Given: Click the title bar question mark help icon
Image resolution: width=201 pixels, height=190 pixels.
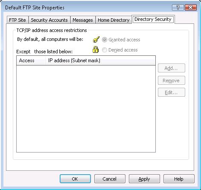Looking at the screenshot, I should pyautogui.click(x=178, y=7).
